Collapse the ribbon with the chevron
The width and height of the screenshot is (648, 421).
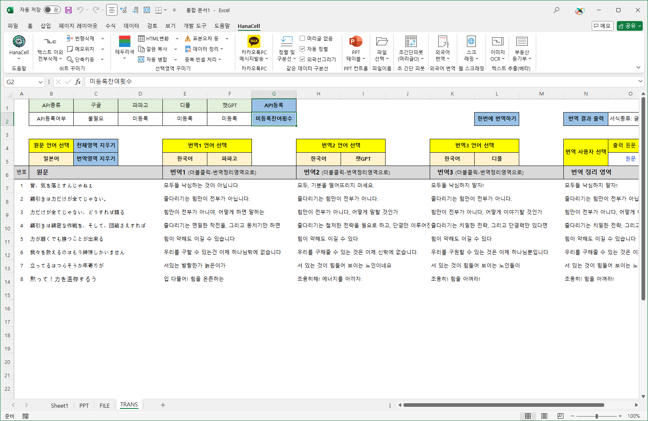[x=638, y=68]
